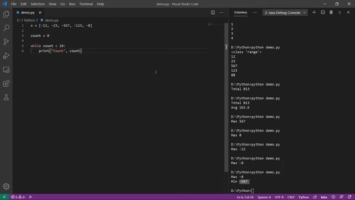The height and width of the screenshot is (200, 355).
Task: Create a new terminal with plus icon
Action: pyautogui.click(x=314, y=12)
